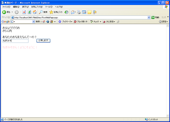Open the Google toolbar 設定 dropdown

pyautogui.click(x=164, y=22)
